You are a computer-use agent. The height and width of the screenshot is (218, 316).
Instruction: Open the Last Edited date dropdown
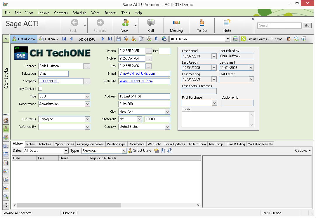(x=214, y=56)
